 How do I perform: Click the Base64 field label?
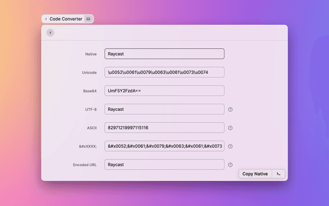pyautogui.click(x=90, y=91)
